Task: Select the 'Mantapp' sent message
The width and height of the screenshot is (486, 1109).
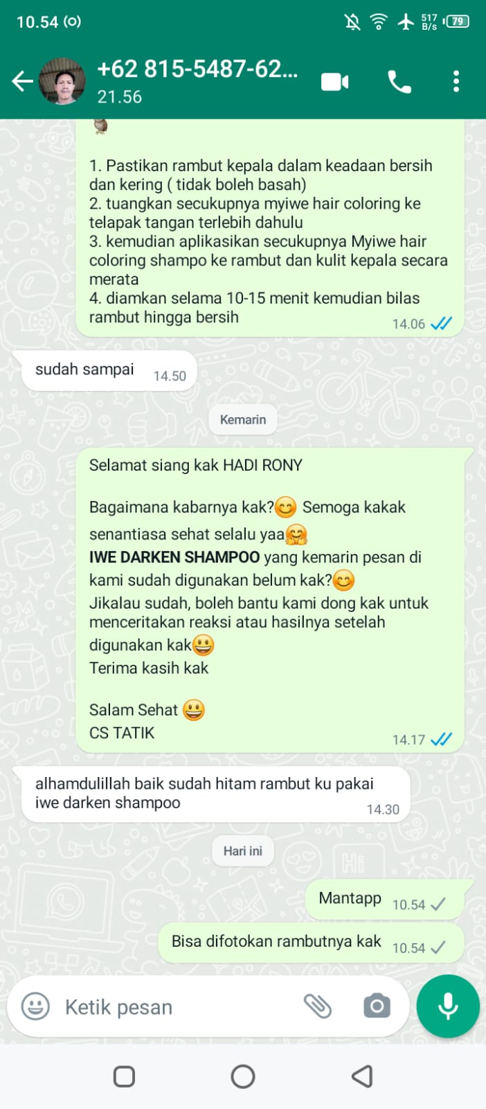Action: [384, 899]
